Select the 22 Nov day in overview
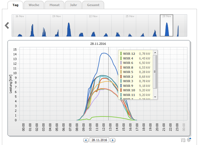198x145 pixels. [93, 25]
